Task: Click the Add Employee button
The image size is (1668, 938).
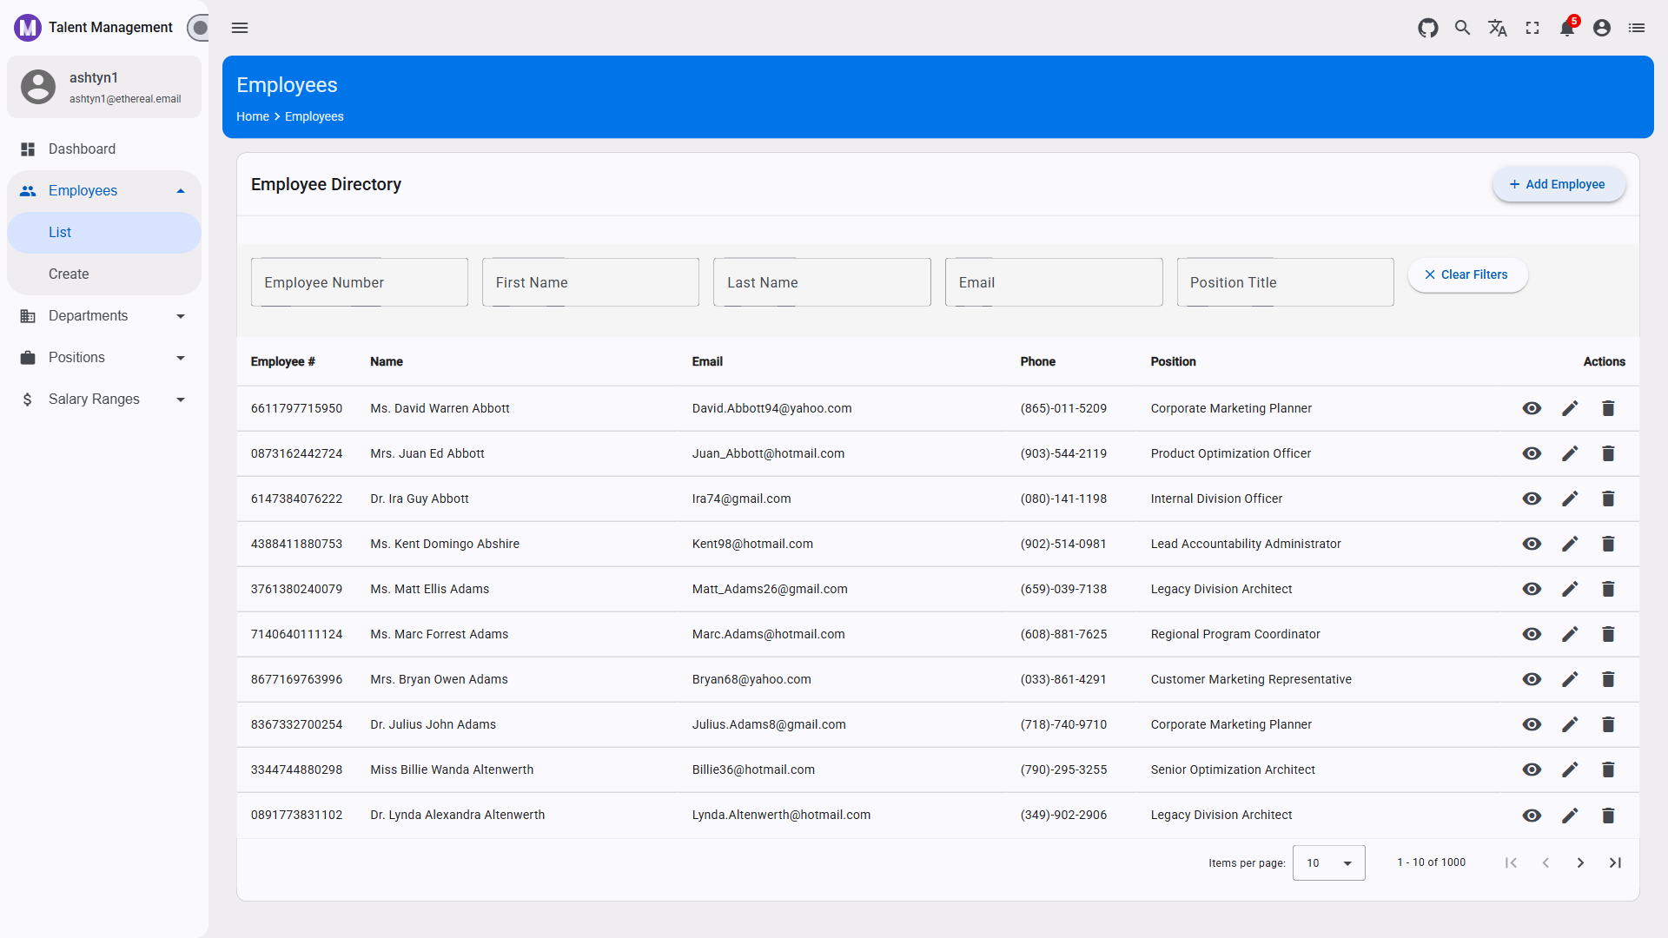Action: pyautogui.click(x=1559, y=184)
